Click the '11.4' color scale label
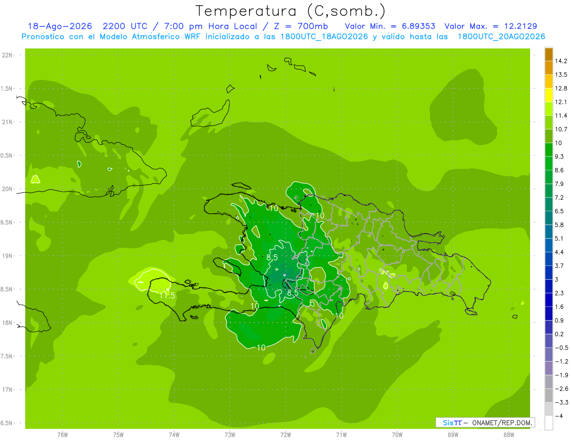Viewport: 571px width, 441px height. coord(561,116)
